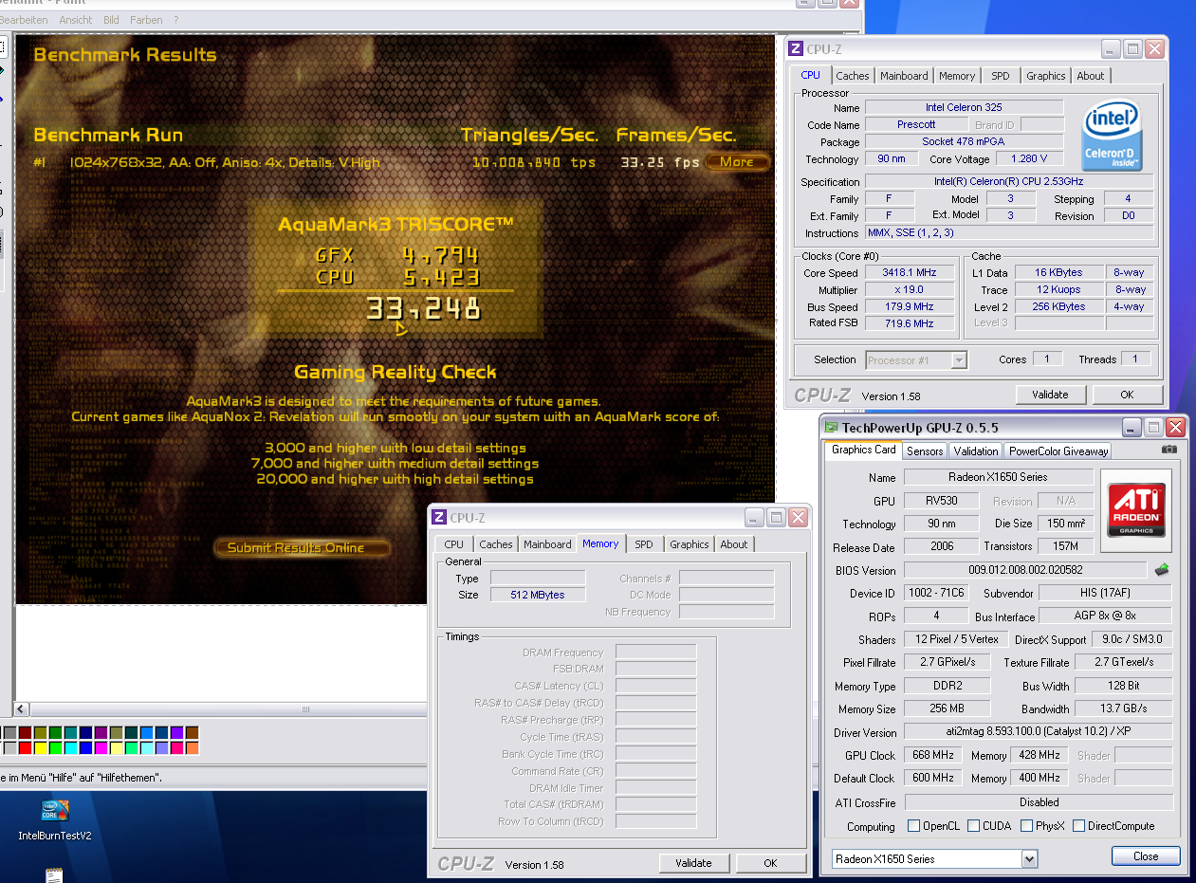Click the CPU Name field 'Intel Celeron 325'
Image resolution: width=1196 pixels, height=883 pixels.
964,107
